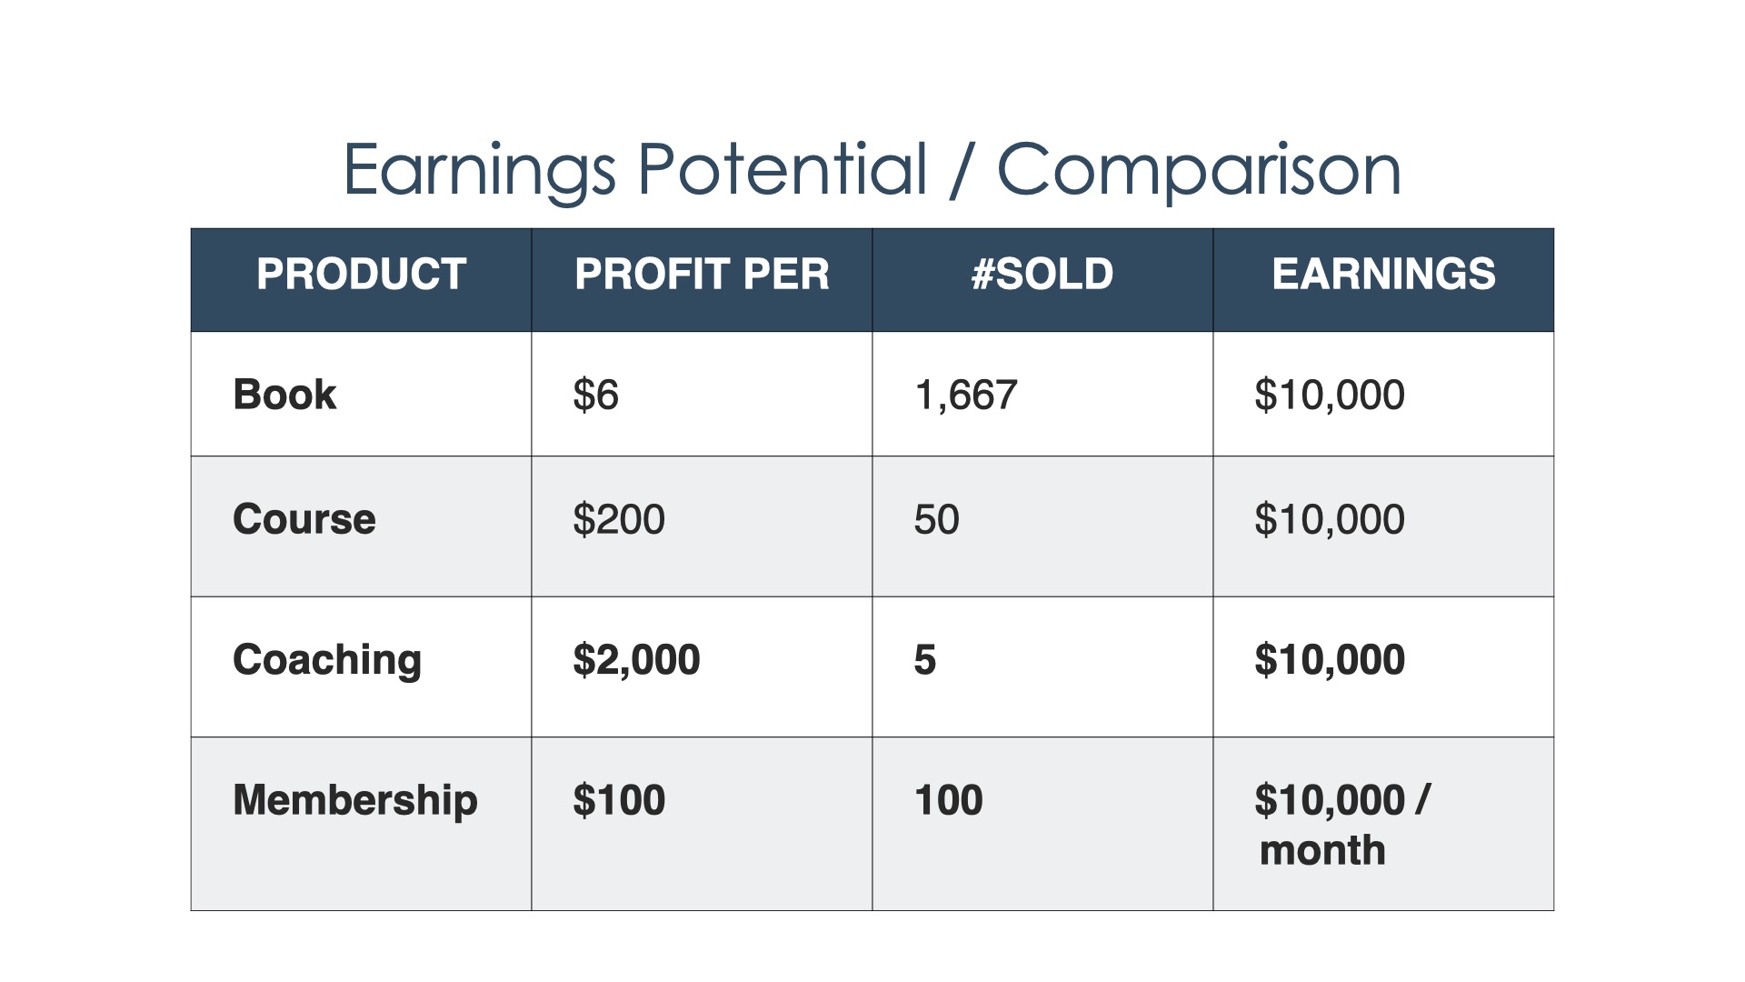Select the Course product cell
Image resolution: width=1745 pixels, height=982 pixels.
click(361, 526)
